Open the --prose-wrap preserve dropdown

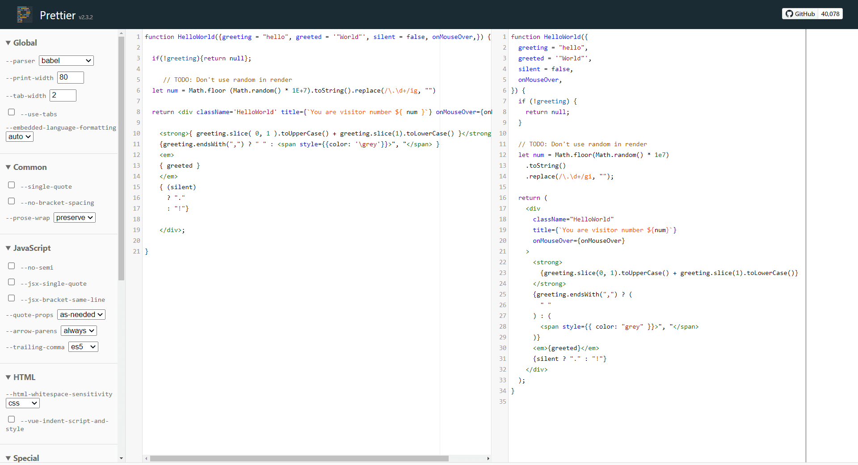tap(75, 217)
